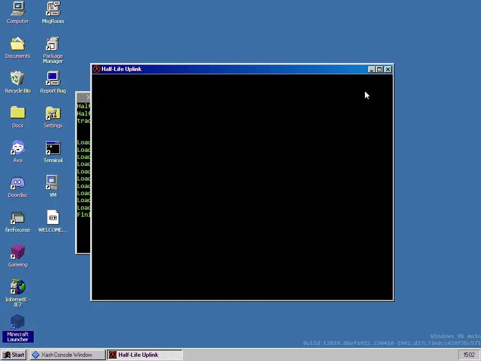481x361 pixels.
Task: Open the Docs folder on the desktop
Action: click(x=17, y=117)
